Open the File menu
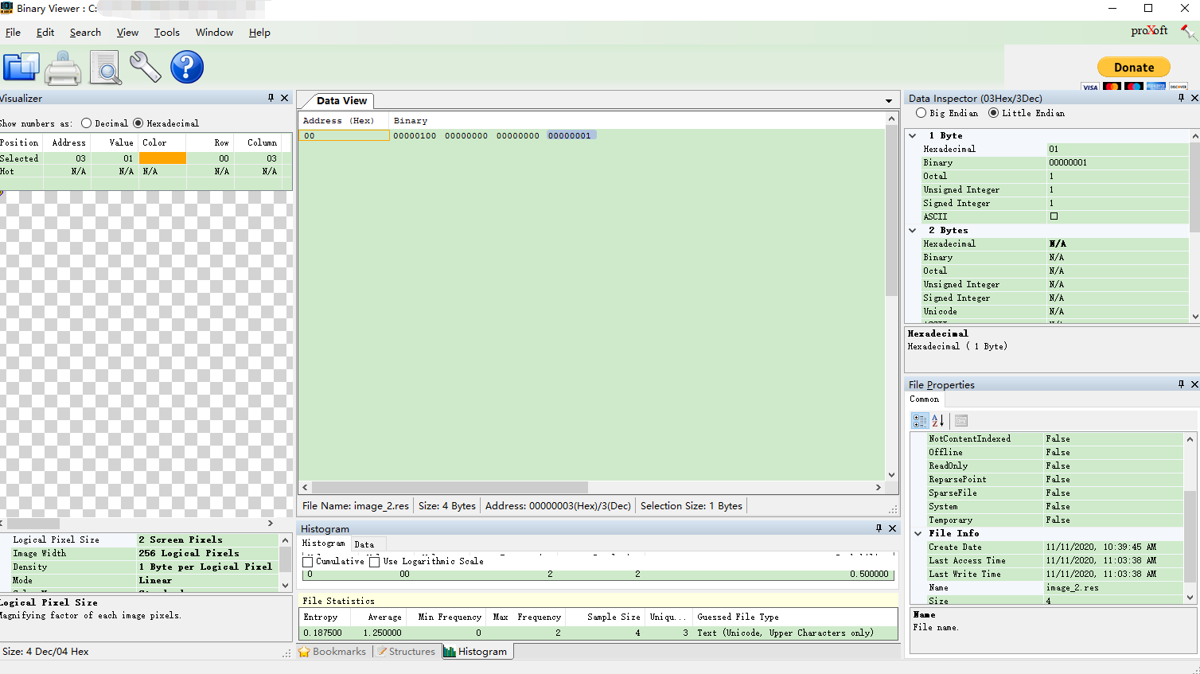This screenshot has height=674, width=1200. (13, 33)
